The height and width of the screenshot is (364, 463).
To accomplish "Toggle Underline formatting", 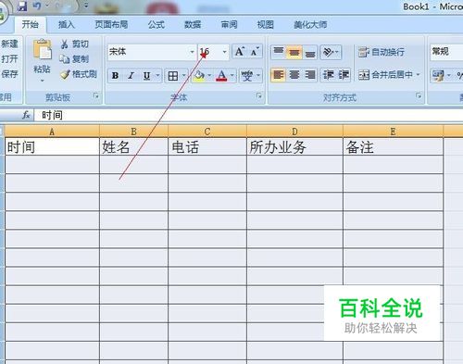I will coord(147,76).
